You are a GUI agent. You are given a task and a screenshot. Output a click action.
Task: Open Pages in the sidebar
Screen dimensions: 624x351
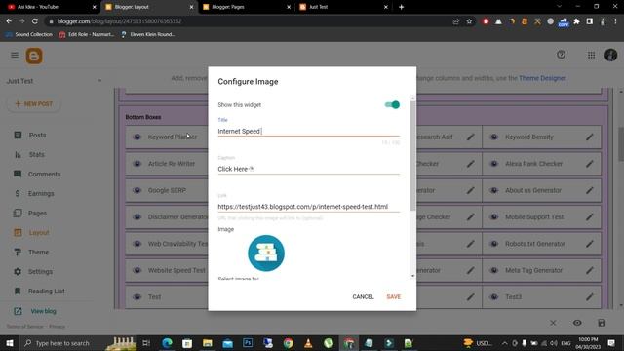(37, 213)
